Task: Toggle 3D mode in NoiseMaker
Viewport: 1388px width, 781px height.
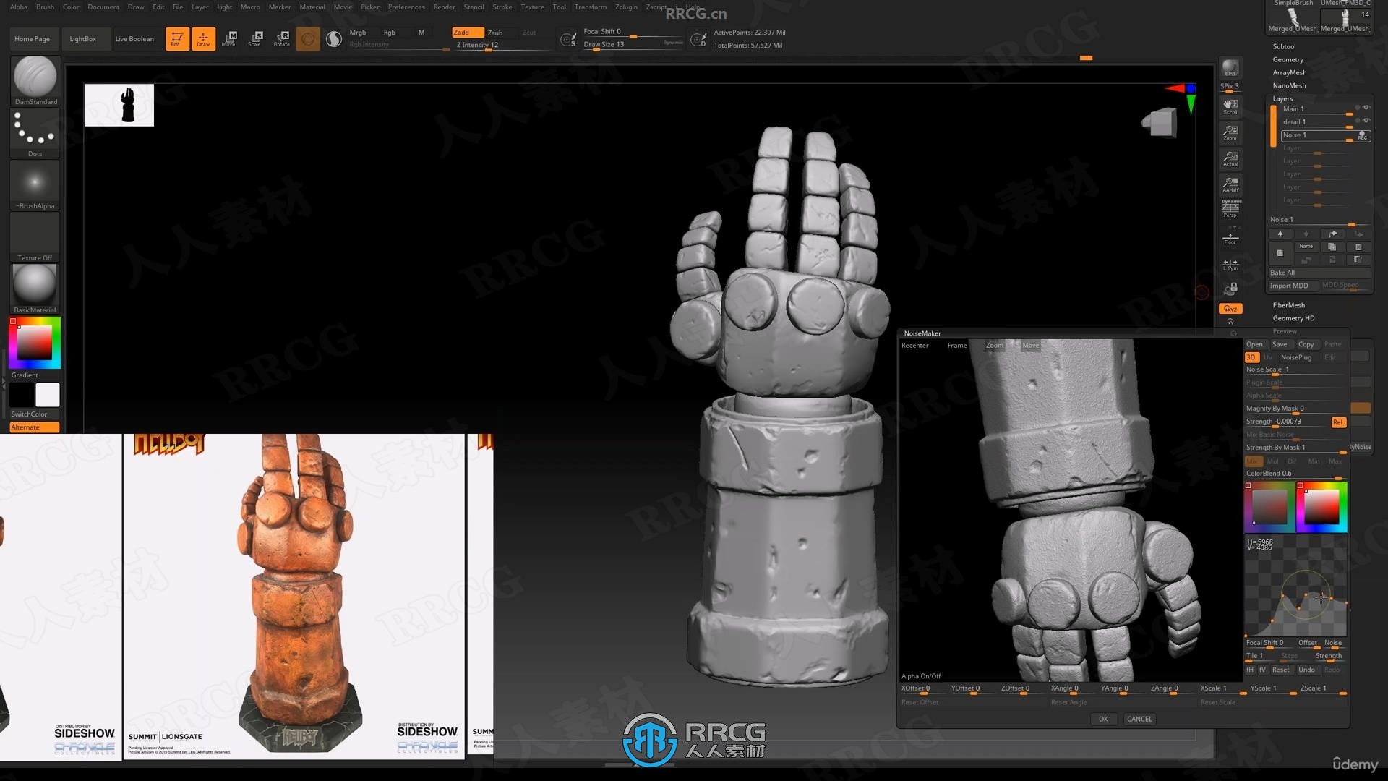Action: 1251,357
